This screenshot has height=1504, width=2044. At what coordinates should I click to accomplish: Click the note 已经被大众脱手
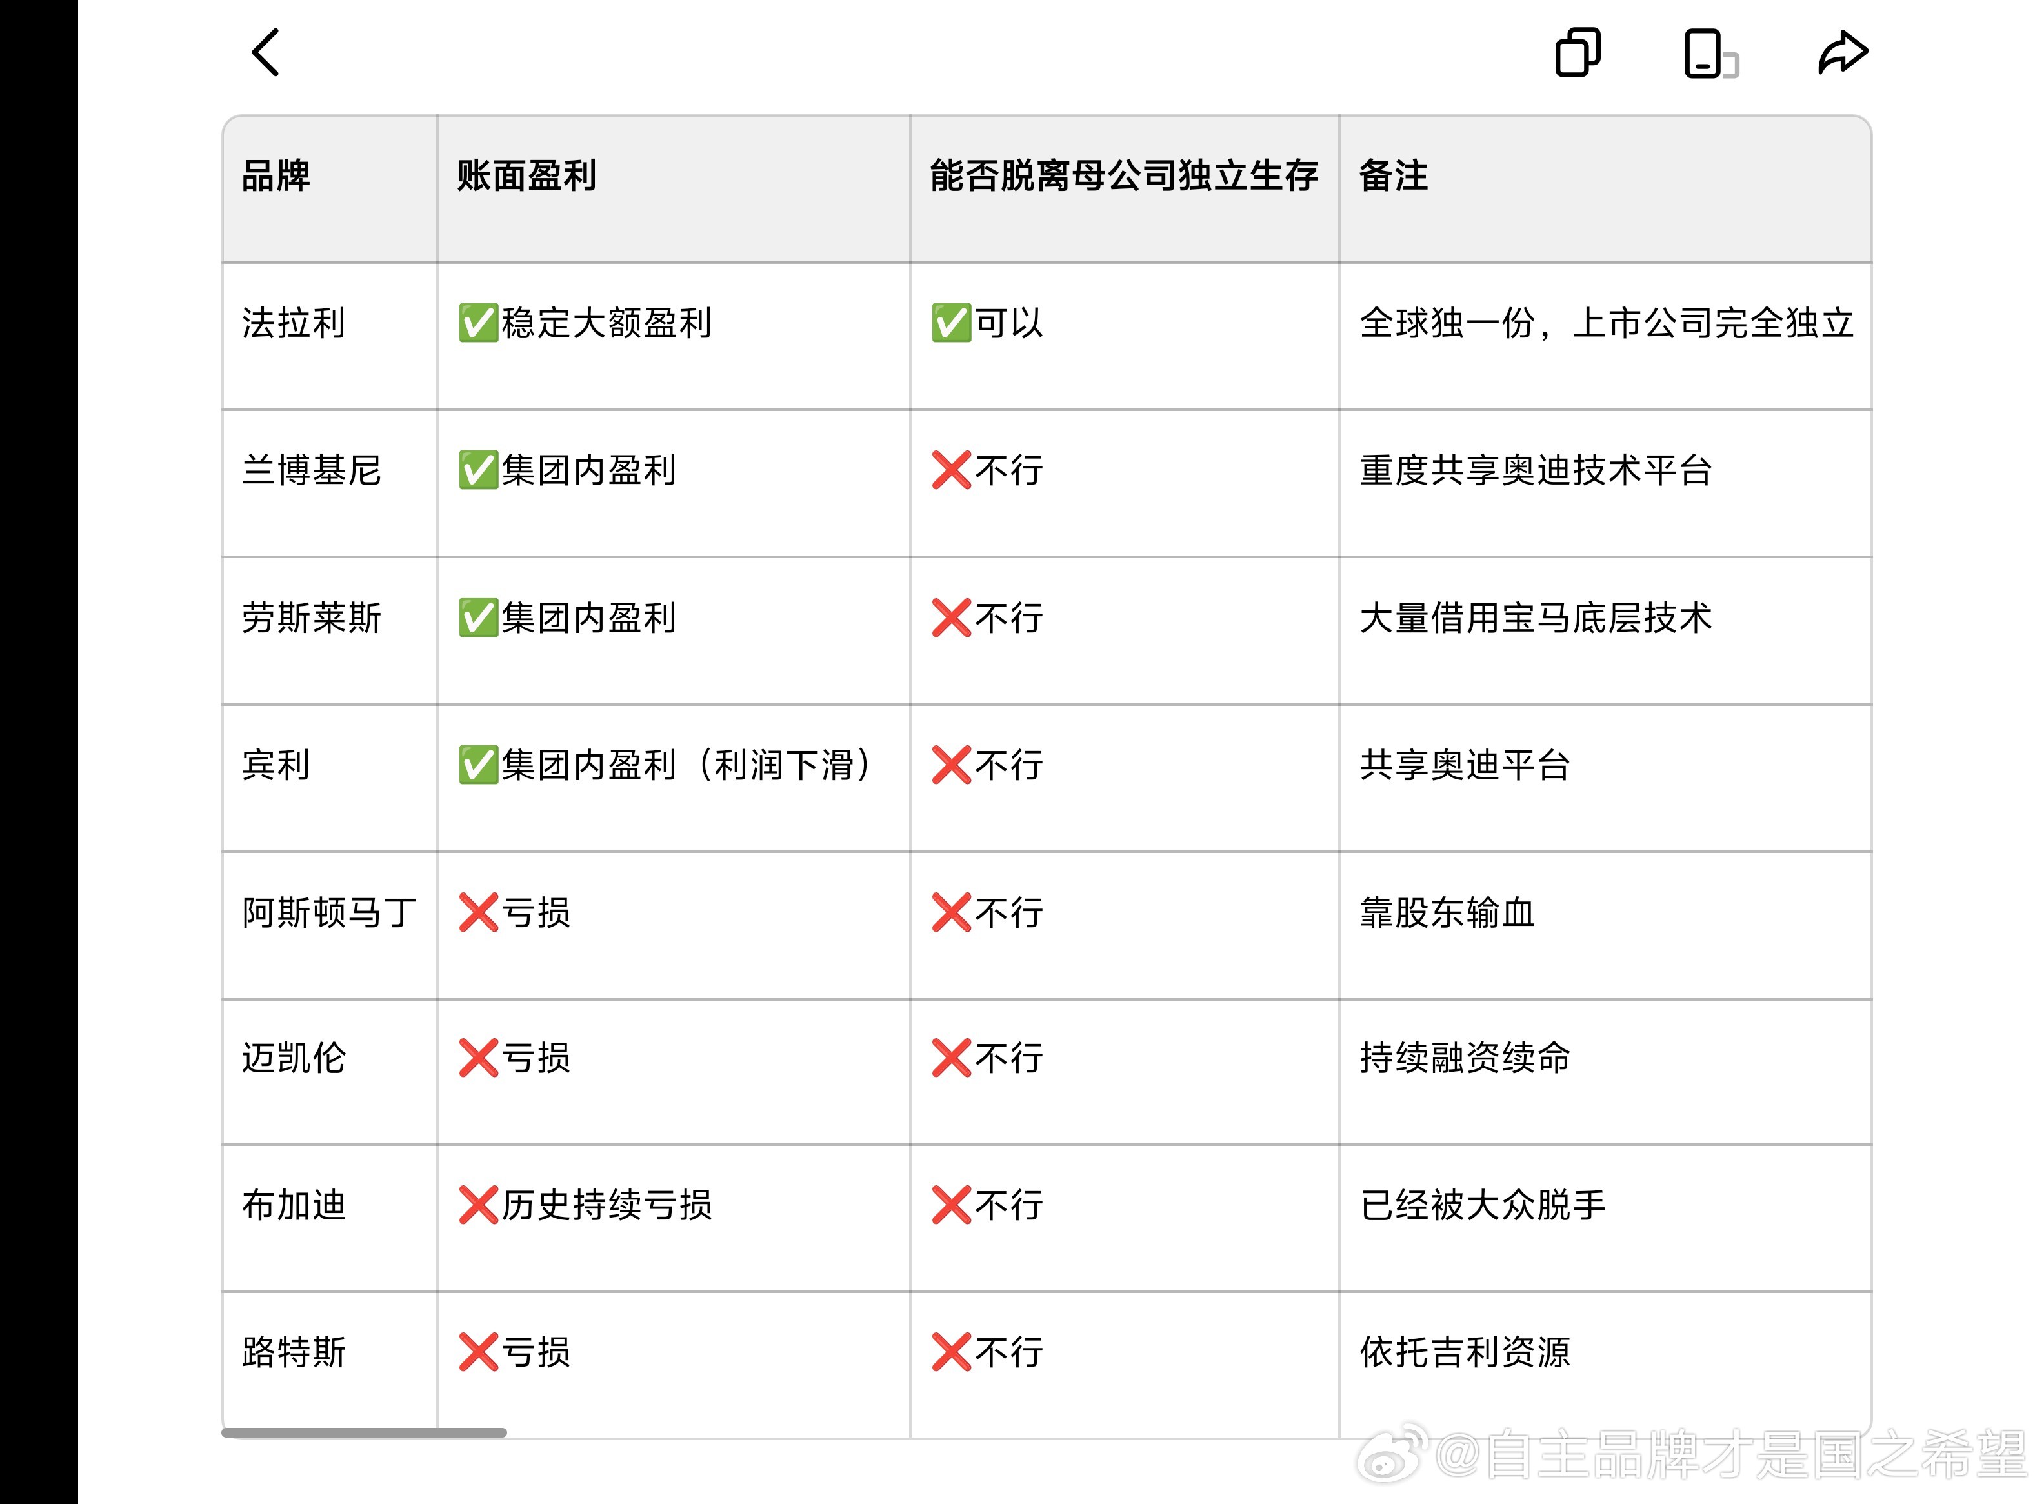(x=1482, y=1205)
